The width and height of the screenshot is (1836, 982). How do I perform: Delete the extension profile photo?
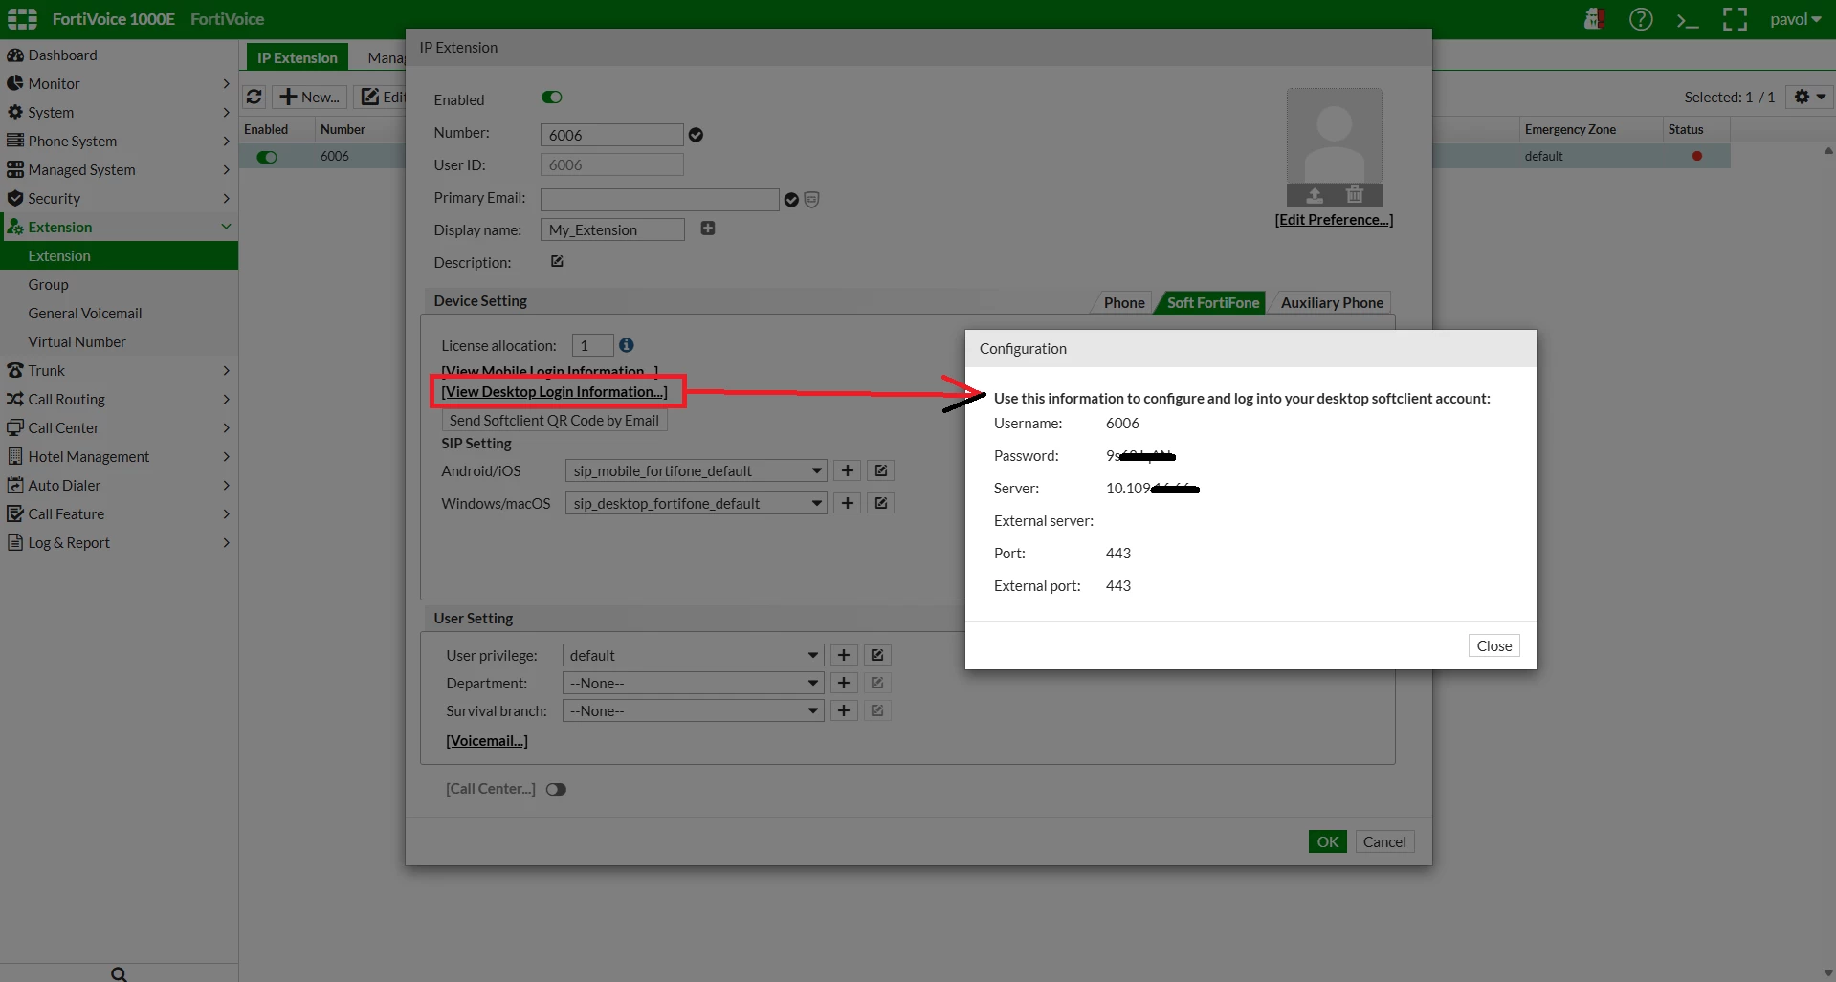pos(1355,195)
